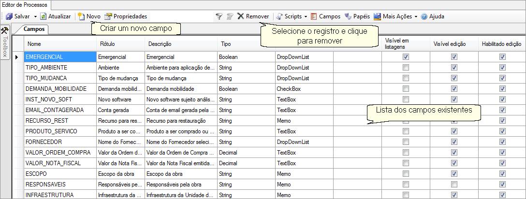Expand the Salvar dropdown arrow
Image resolution: width=526 pixels, height=199 pixels.
(x=35, y=16)
